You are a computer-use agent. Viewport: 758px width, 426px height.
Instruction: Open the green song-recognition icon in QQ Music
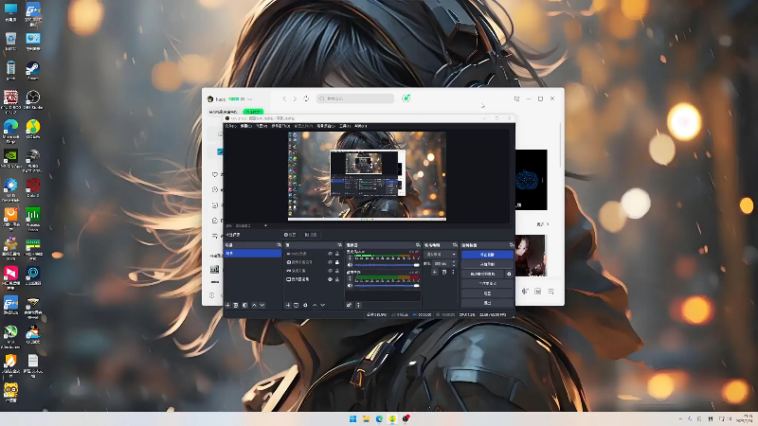click(406, 98)
